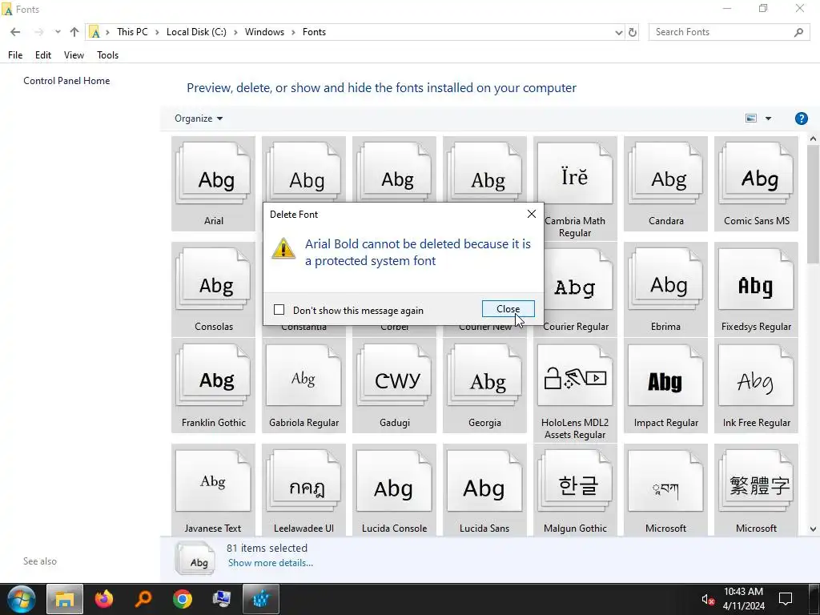
Task: Select the Gadugi font icon
Action: click(394, 385)
